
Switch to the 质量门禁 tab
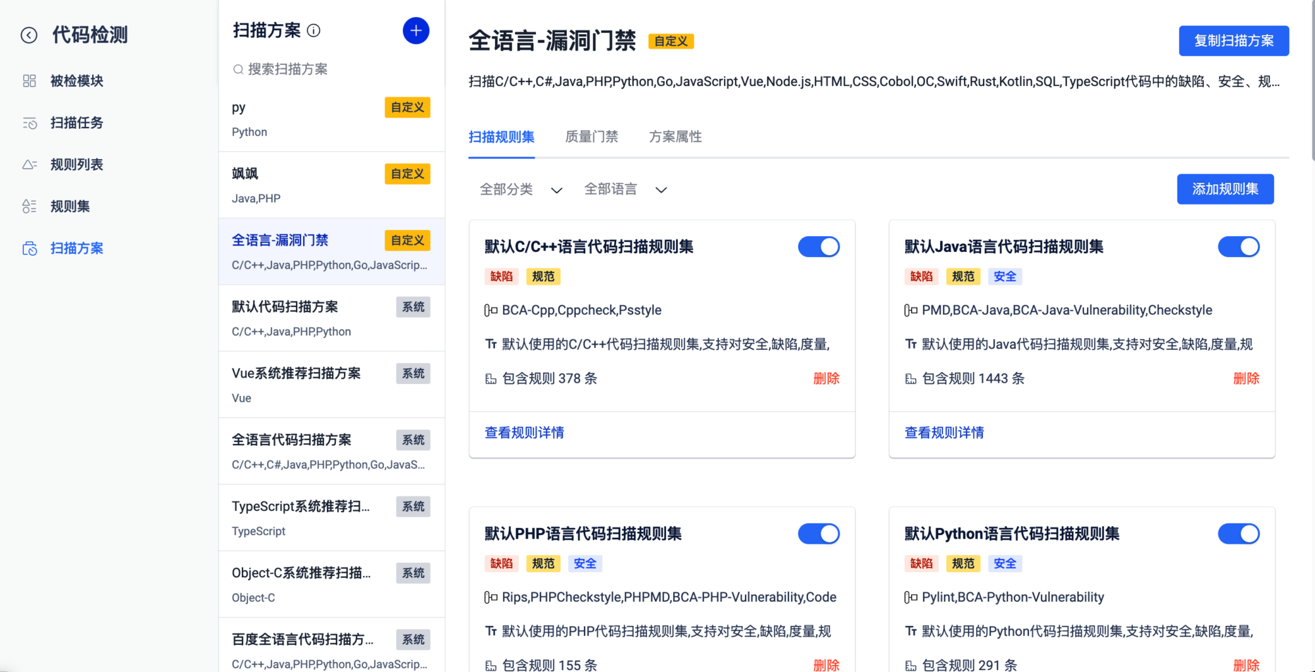[592, 137]
